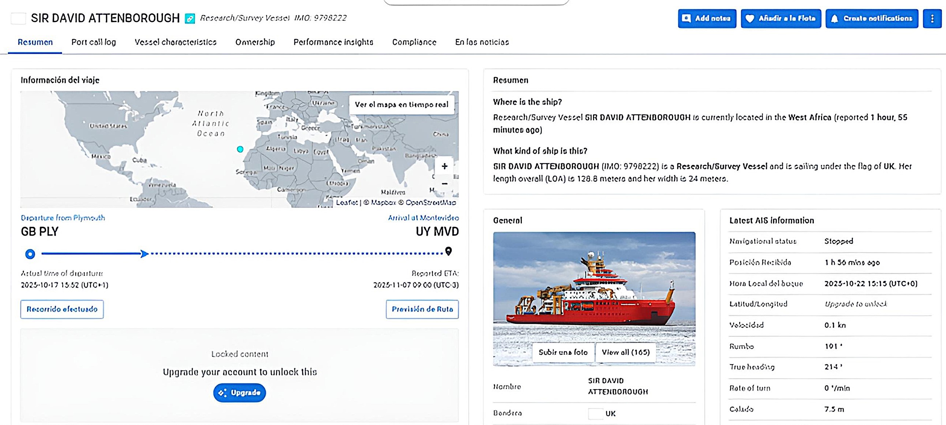Click Add notes button
Screen dimensions: 946x425
pyautogui.click(x=707, y=18)
